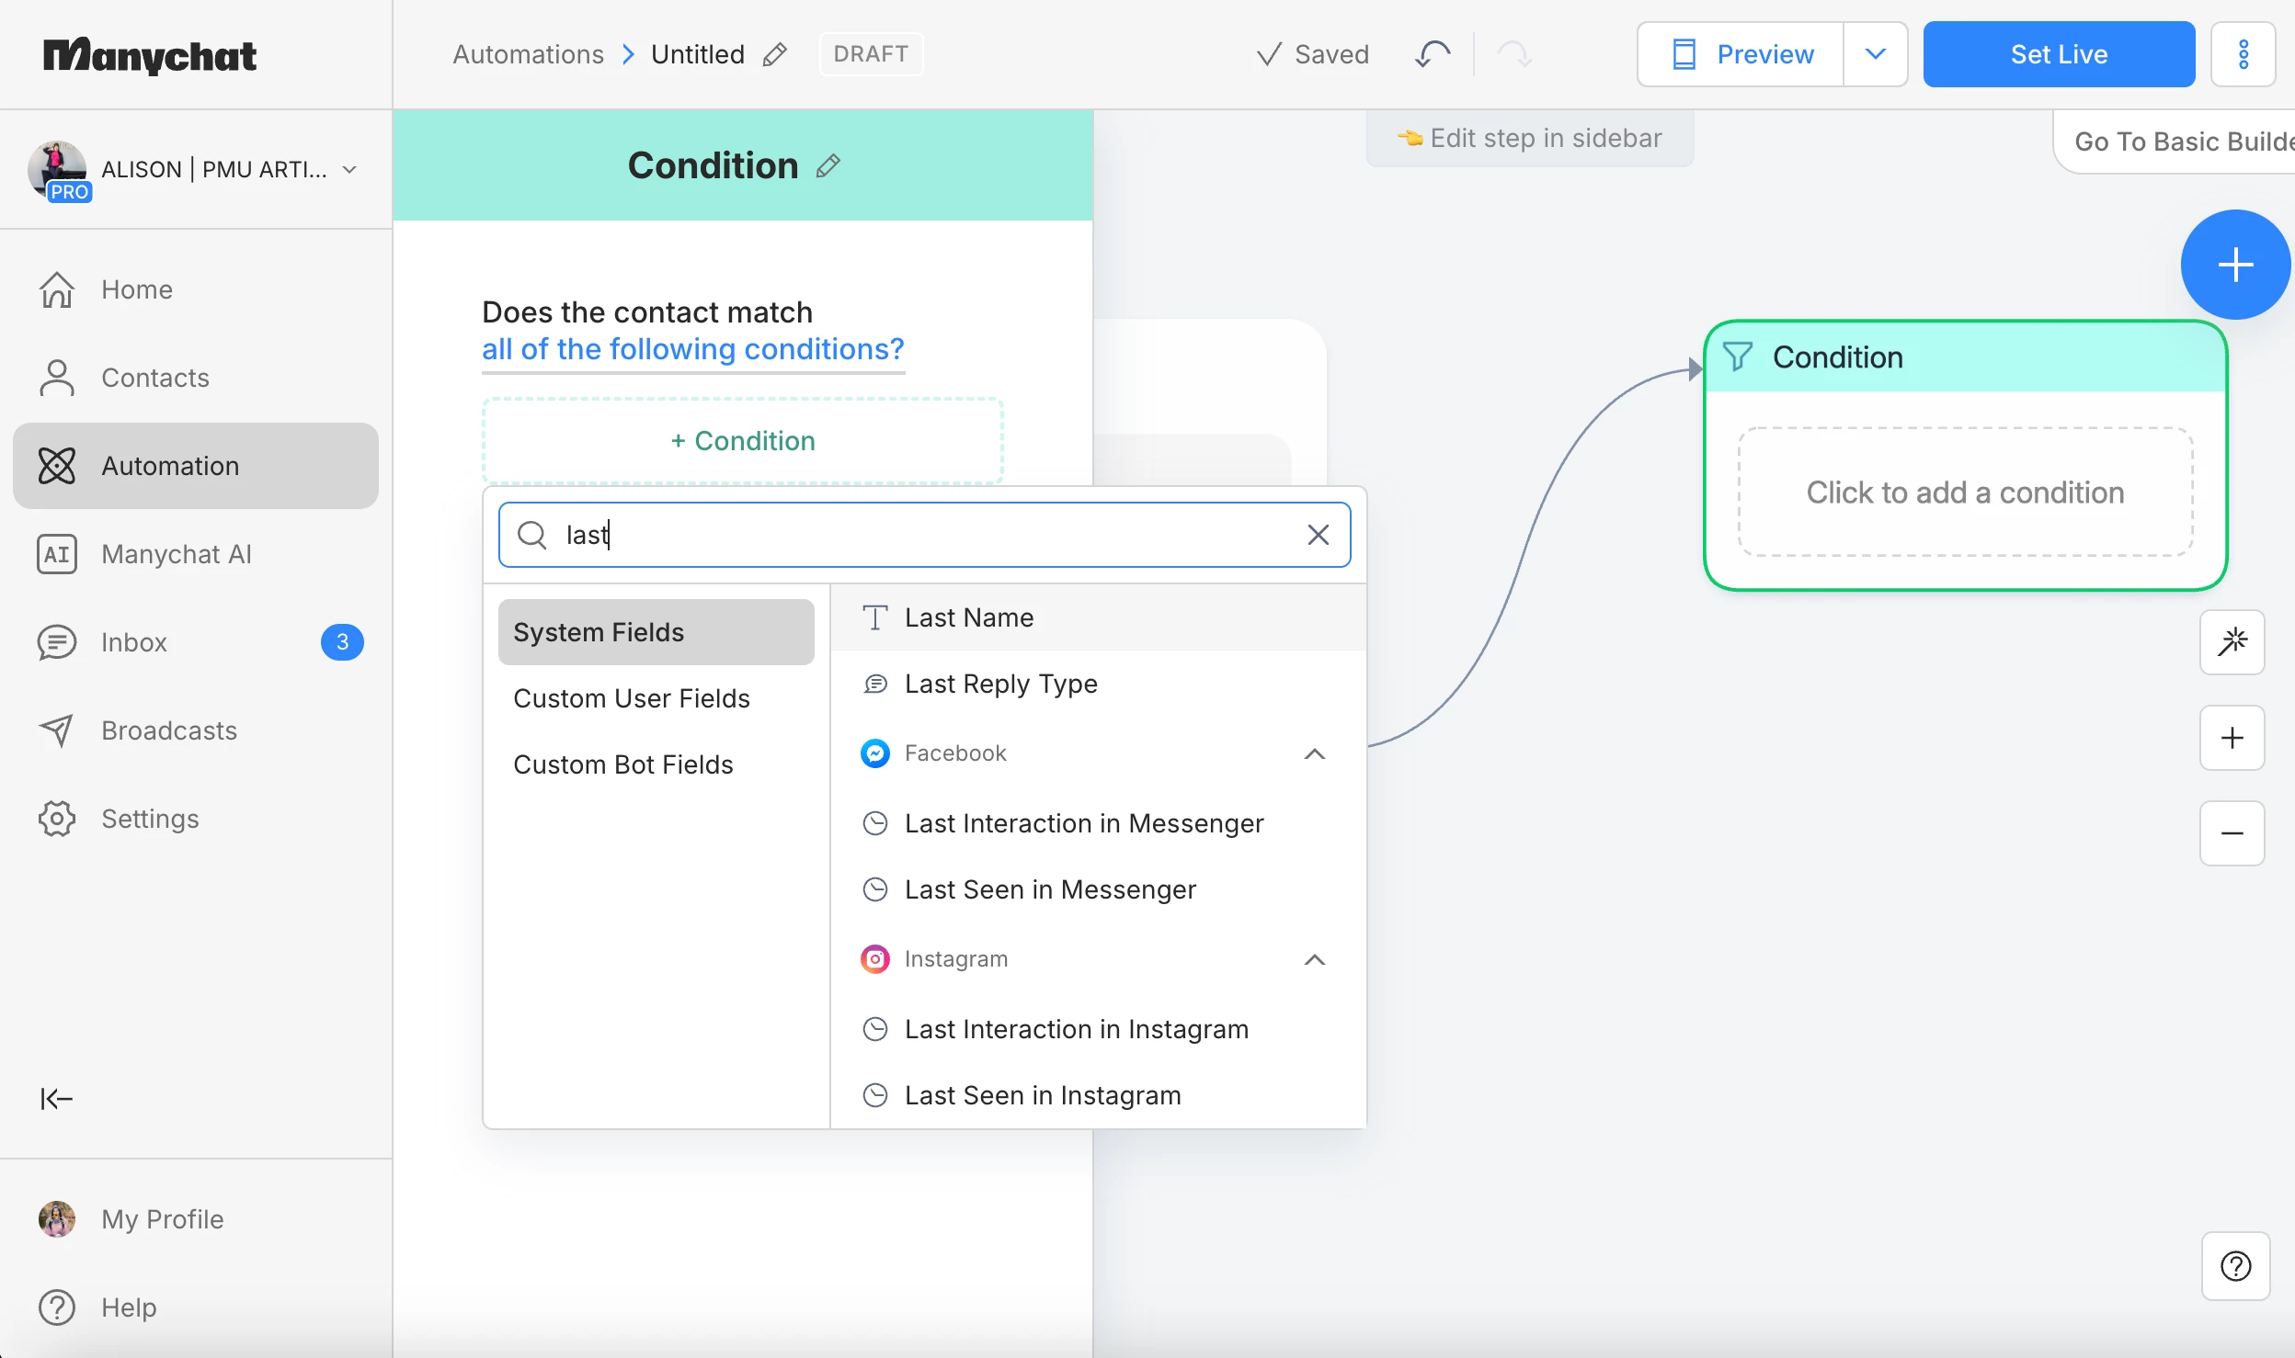
Task: Open the three-dot more options menu
Action: pos(2243,54)
